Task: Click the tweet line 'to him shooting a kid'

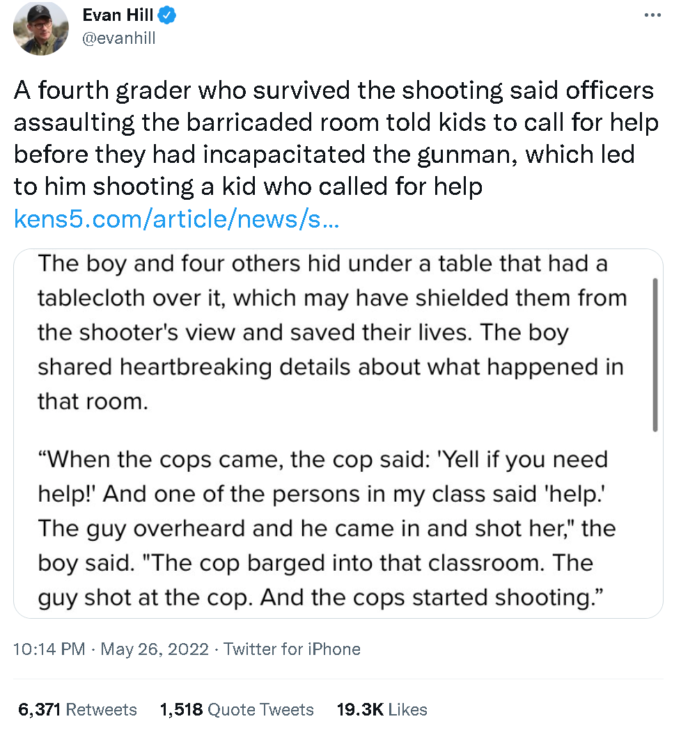Action: [x=248, y=187]
